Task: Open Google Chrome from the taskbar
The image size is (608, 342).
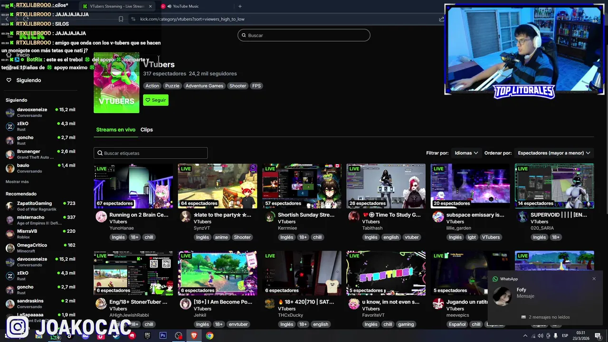Action: tap(209, 336)
